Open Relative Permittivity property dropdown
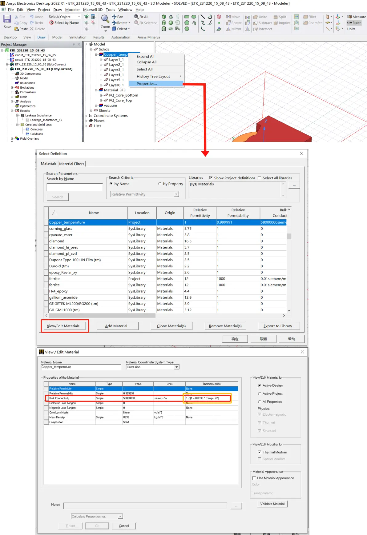This screenshot has width=367, height=535. [145, 194]
